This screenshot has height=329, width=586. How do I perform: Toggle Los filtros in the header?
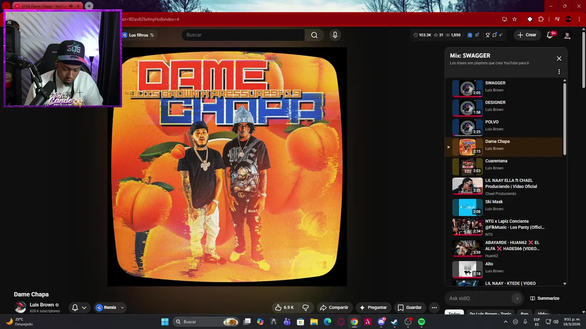[x=138, y=35]
